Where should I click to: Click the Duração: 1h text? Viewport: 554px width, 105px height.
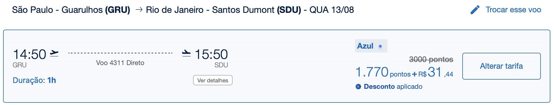point(34,80)
